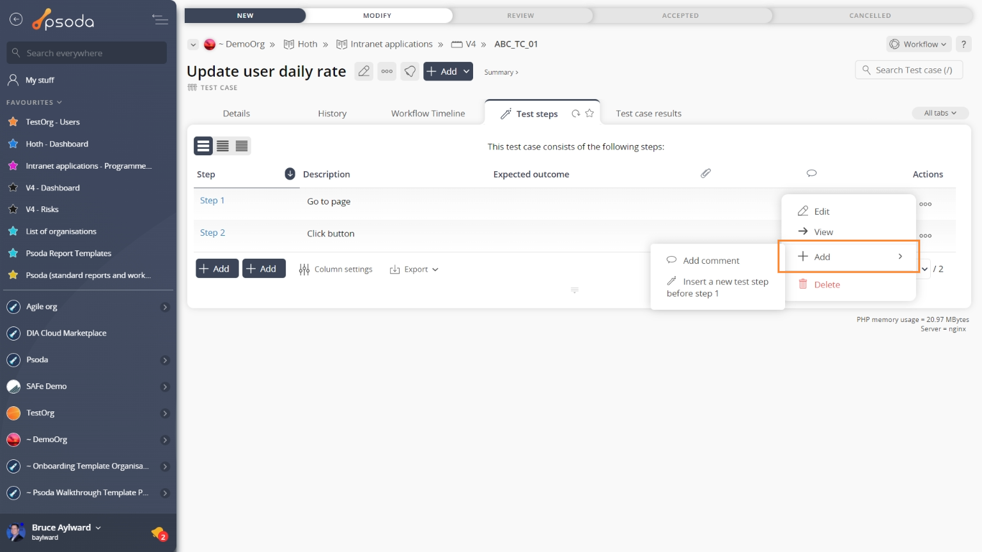Click the edit pencil icon next to title
Image resolution: width=982 pixels, height=552 pixels.
point(364,71)
